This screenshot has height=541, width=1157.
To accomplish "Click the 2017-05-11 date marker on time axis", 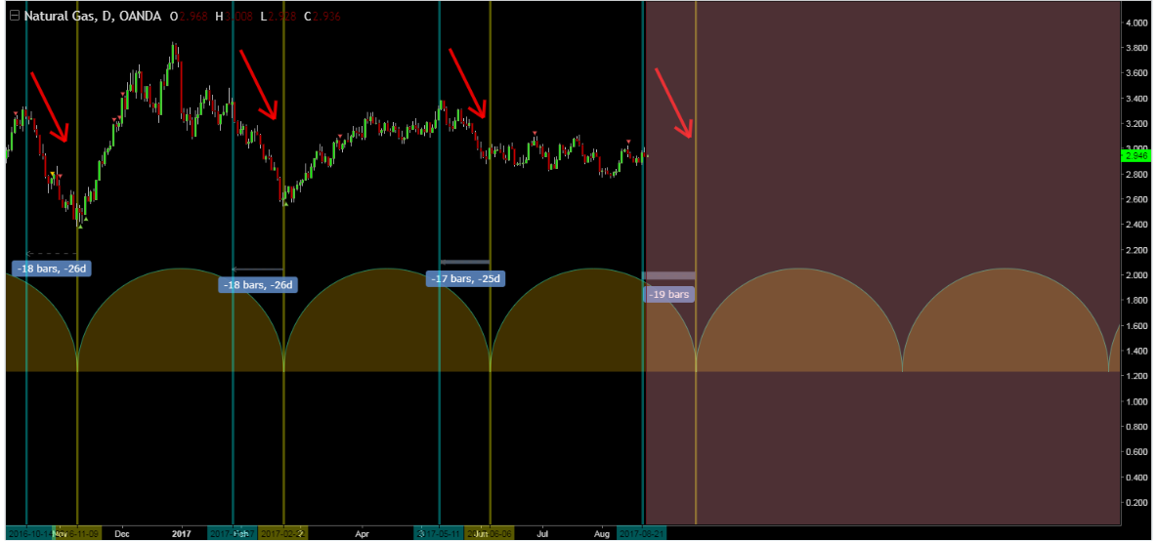I will pyautogui.click(x=439, y=534).
